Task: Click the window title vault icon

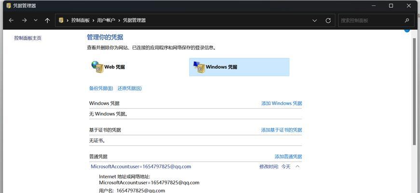Action: tap(9, 6)
